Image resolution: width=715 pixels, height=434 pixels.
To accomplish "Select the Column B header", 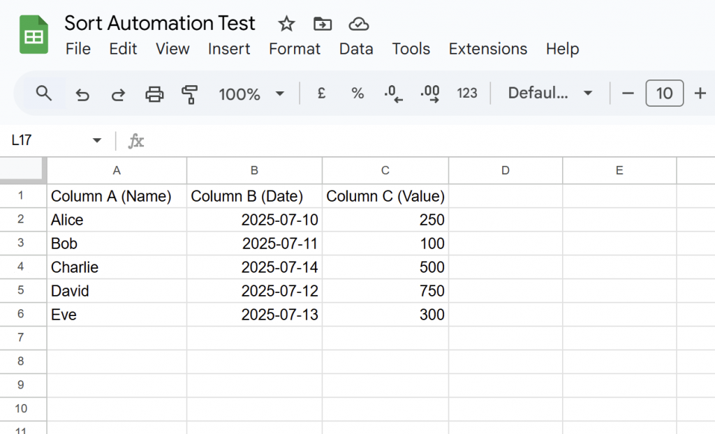I will pos(254,170).
